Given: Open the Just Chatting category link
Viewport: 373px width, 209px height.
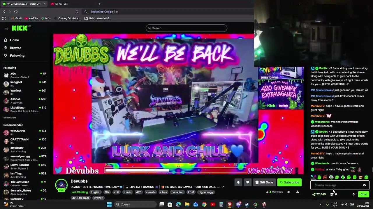Looking at the screenshot, I should (x=79, y=192).
